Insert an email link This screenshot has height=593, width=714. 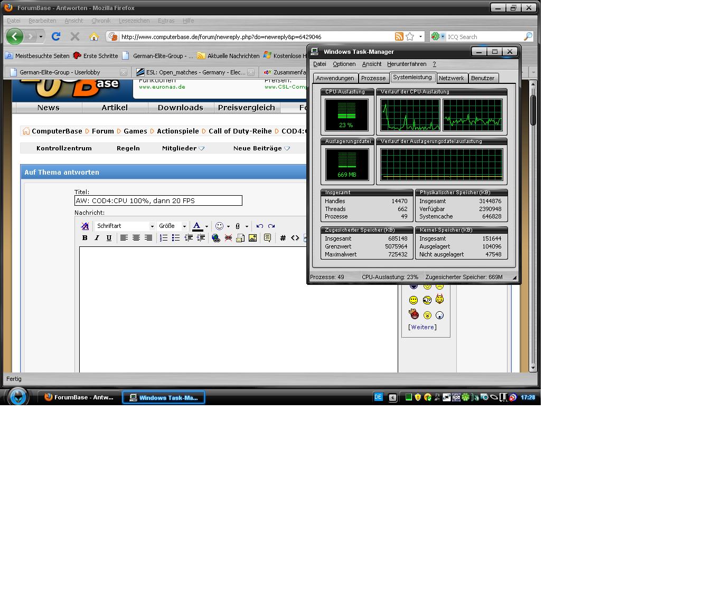pos(240,238)
